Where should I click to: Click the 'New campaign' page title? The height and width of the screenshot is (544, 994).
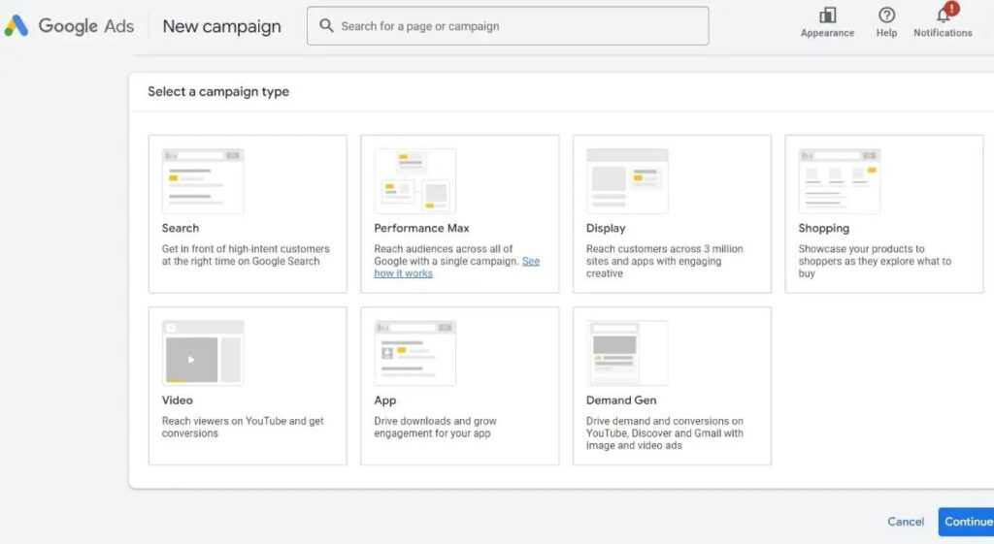221,26
